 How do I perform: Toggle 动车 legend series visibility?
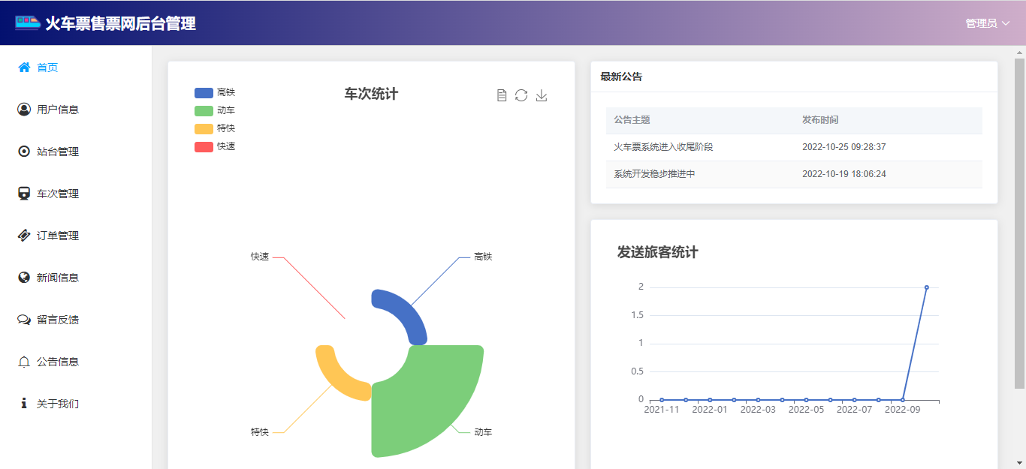(x=215, y=110)
